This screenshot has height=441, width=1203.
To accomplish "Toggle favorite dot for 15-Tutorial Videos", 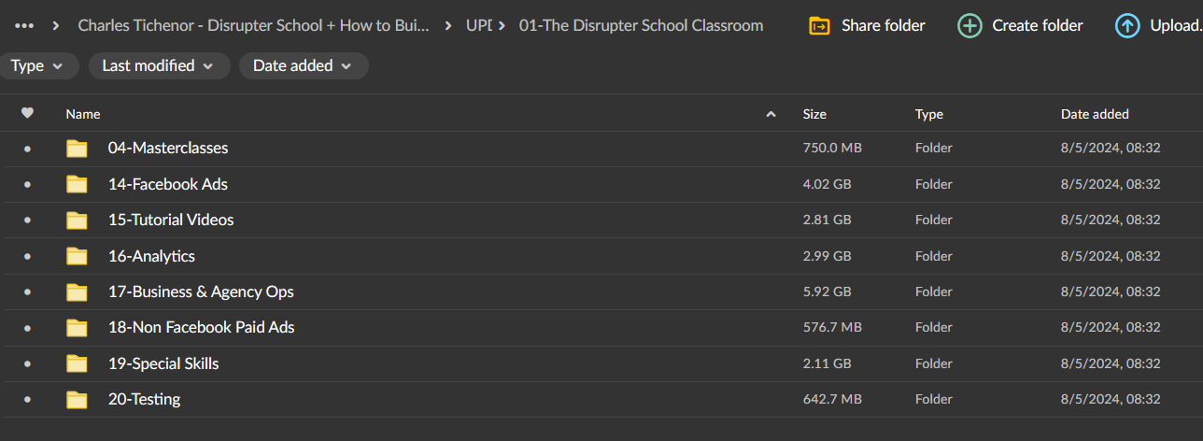I will coord(27,220).
